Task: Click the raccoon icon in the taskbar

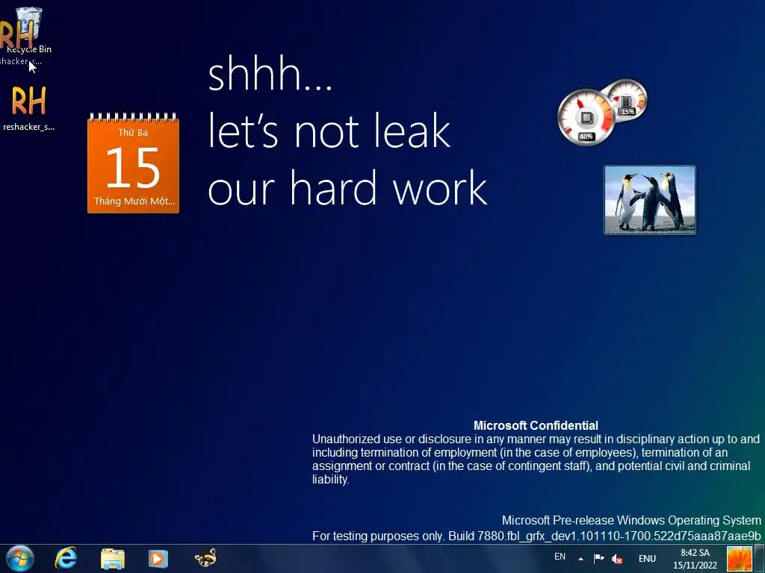Action: pos(205,558)
